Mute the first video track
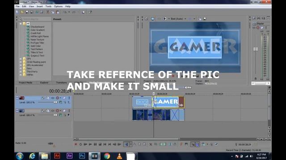286x160 pixels. point(64,98)
